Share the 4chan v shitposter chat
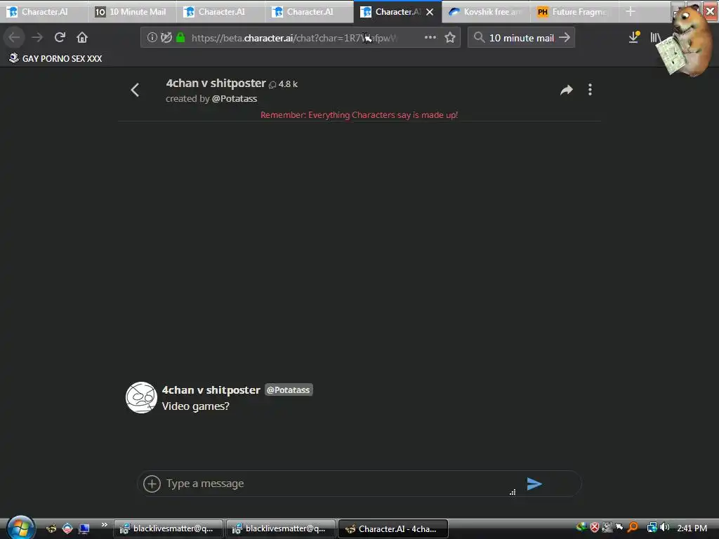 point(567,90)
